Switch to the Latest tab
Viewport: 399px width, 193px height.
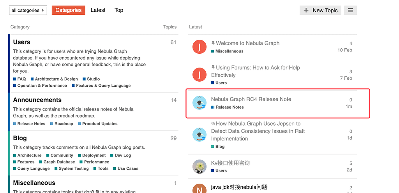point(98,10)
